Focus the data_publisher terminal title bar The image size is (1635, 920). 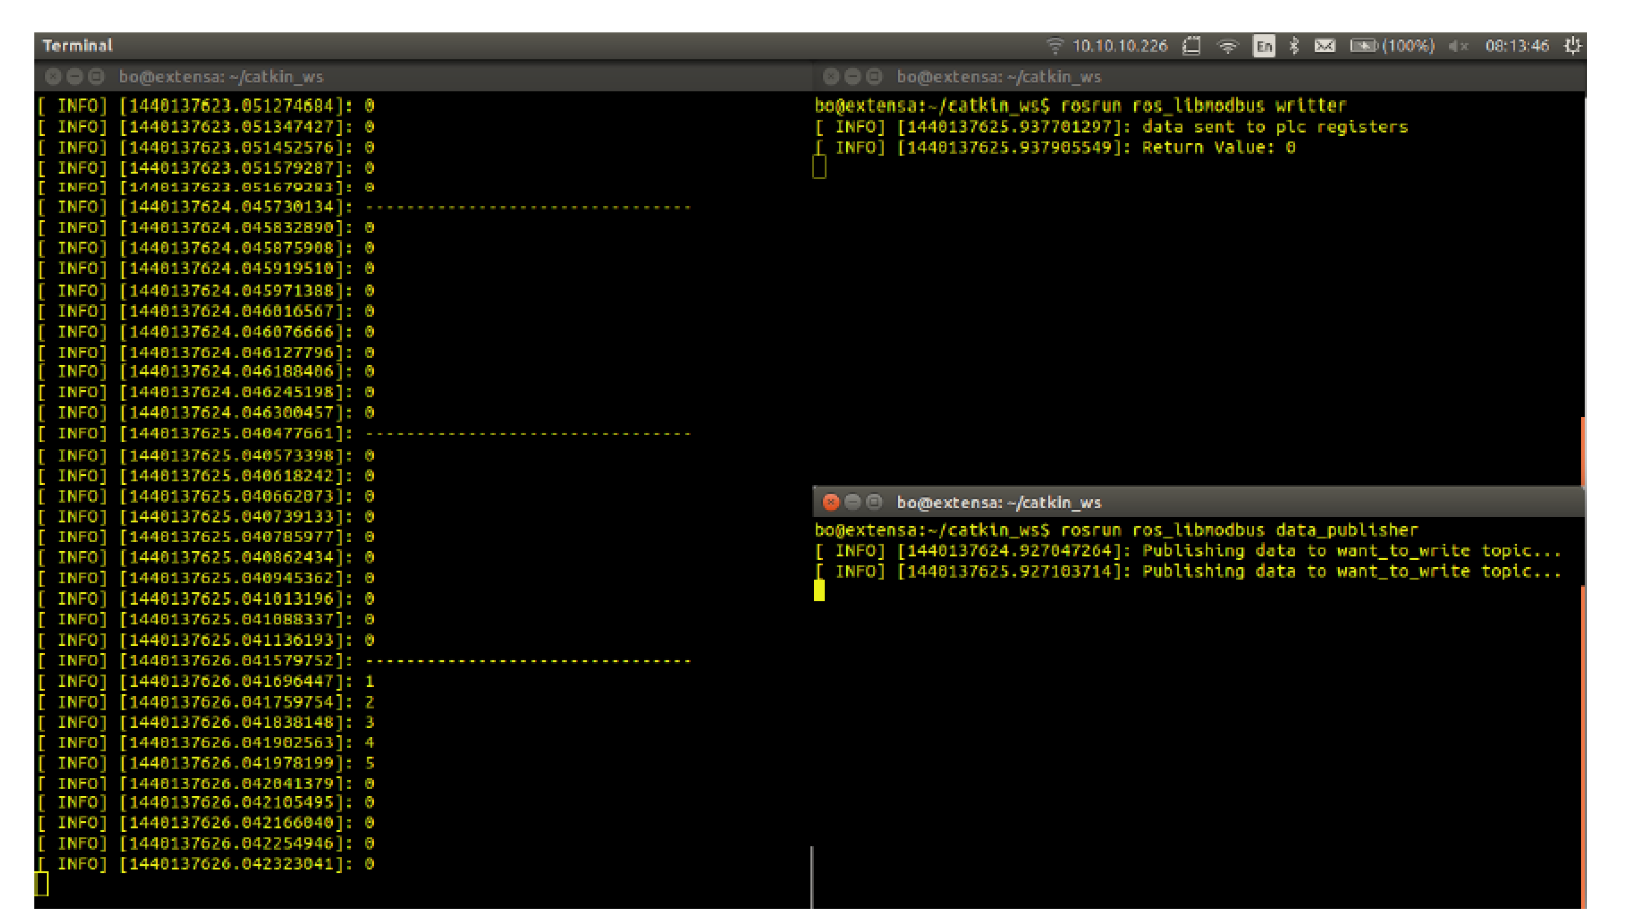click(x=1206, y=503)
